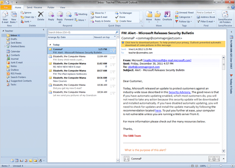Select message 'FW: The iPad replaces textbooks'
This screenshot has height=168, width=235.
pos(82,72)
